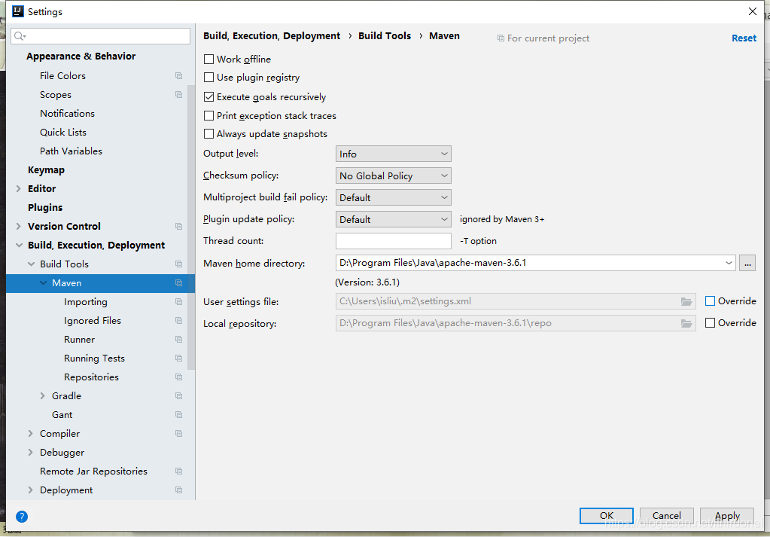Open the Quick Lists settings page
Image resolution: width=770 pixels, height=537 pixels.
(x=63, y=132)
